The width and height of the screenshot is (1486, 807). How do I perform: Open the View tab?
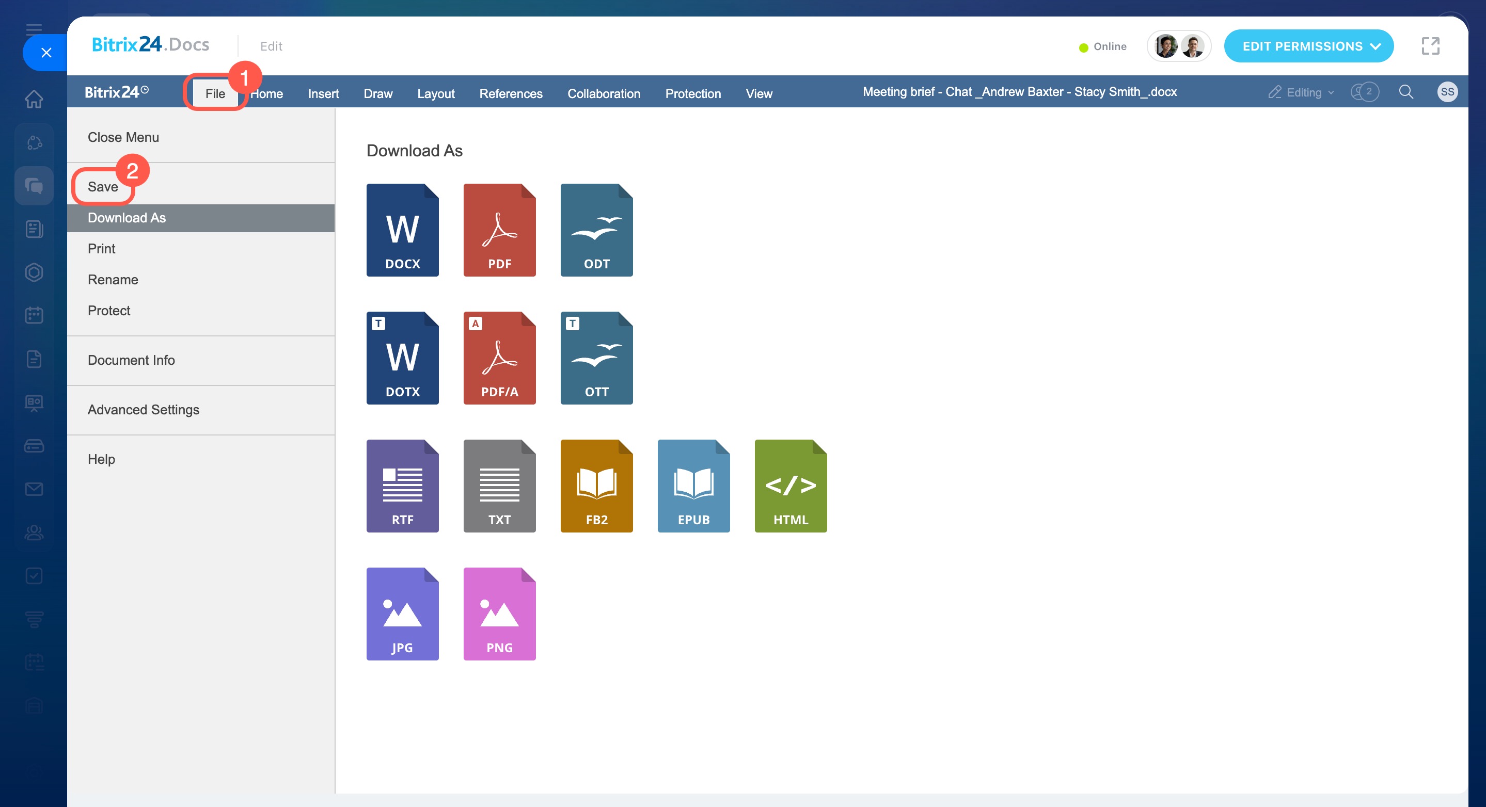[x=758, y=93]
